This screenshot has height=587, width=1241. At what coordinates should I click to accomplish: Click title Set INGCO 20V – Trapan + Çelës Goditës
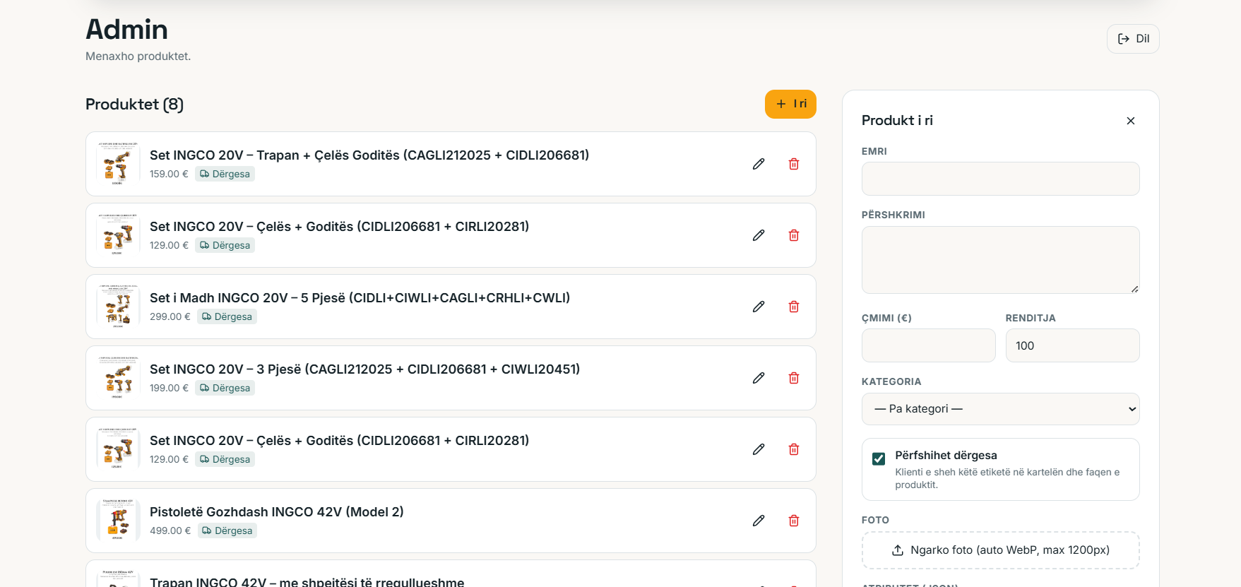pyautogui.click(x=369, y=155)
